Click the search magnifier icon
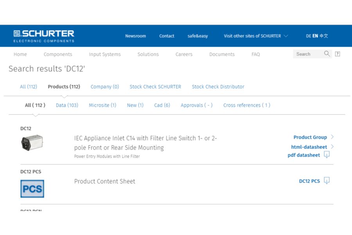The image size is (352, 235). coord(327,54)
